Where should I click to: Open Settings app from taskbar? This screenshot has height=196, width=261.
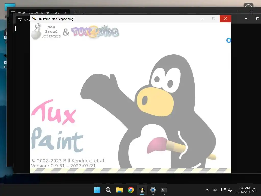point(153,190)
